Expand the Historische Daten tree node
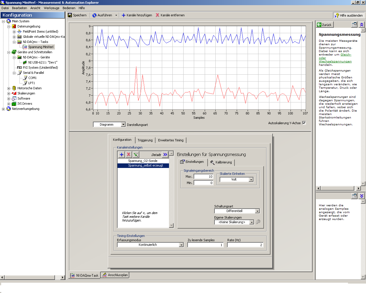The image size is (366, 293). 9,88
